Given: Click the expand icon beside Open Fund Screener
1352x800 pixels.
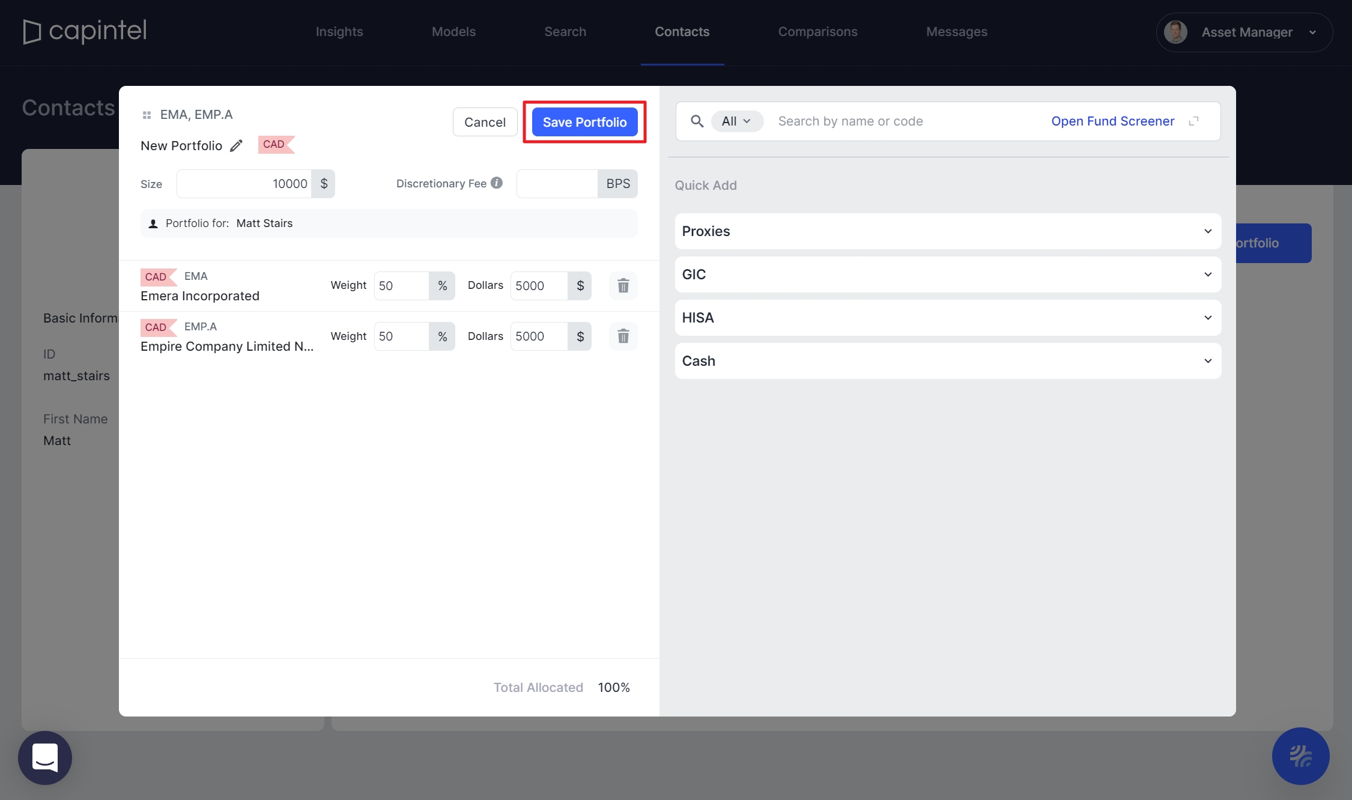Looking at the screenshot, I should 1194,121.
